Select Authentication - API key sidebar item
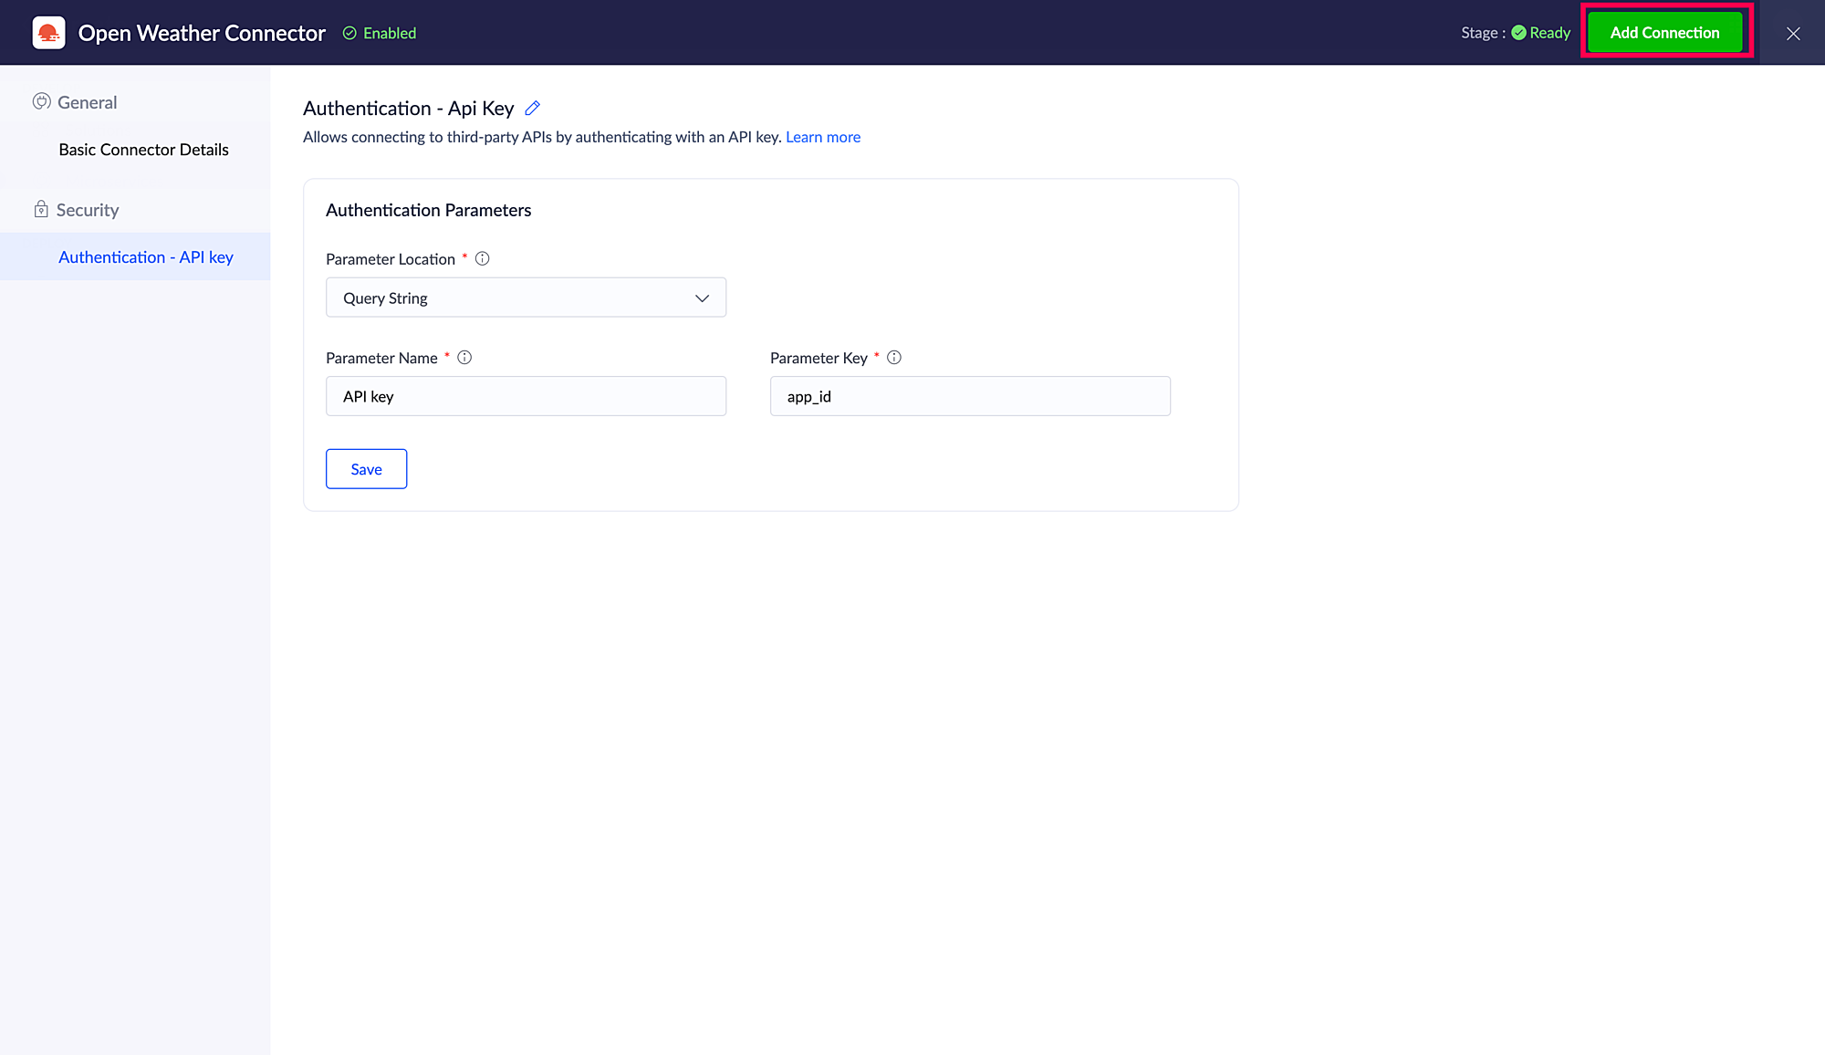 pos(145,257)
